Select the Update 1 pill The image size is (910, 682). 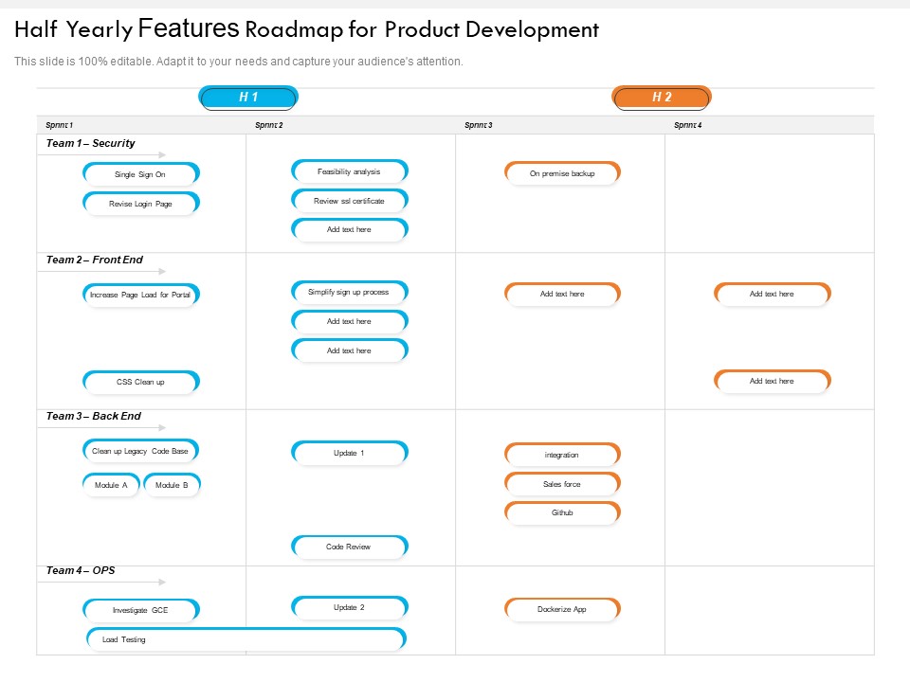350,453
